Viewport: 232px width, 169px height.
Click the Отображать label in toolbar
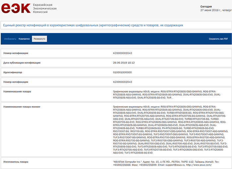[10, 39]
